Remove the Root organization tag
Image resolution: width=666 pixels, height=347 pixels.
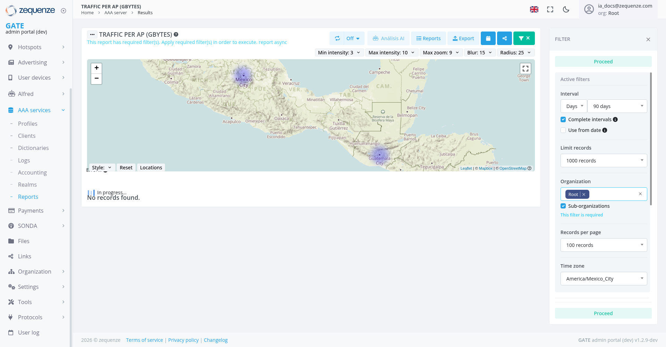pyautogui.click(x=584, y=195)
